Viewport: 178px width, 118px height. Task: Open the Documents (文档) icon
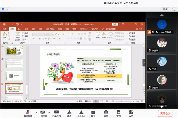click(118, 112)
